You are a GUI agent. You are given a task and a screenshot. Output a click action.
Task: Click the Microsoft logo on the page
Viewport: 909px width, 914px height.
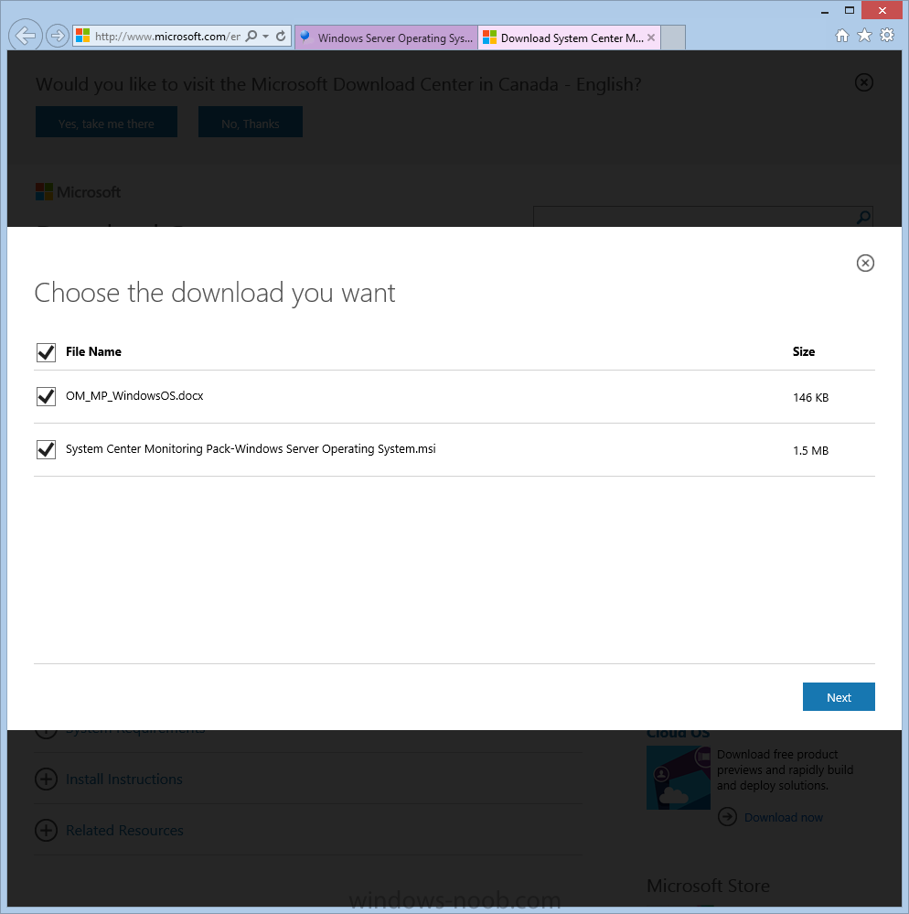pos(78,192)
